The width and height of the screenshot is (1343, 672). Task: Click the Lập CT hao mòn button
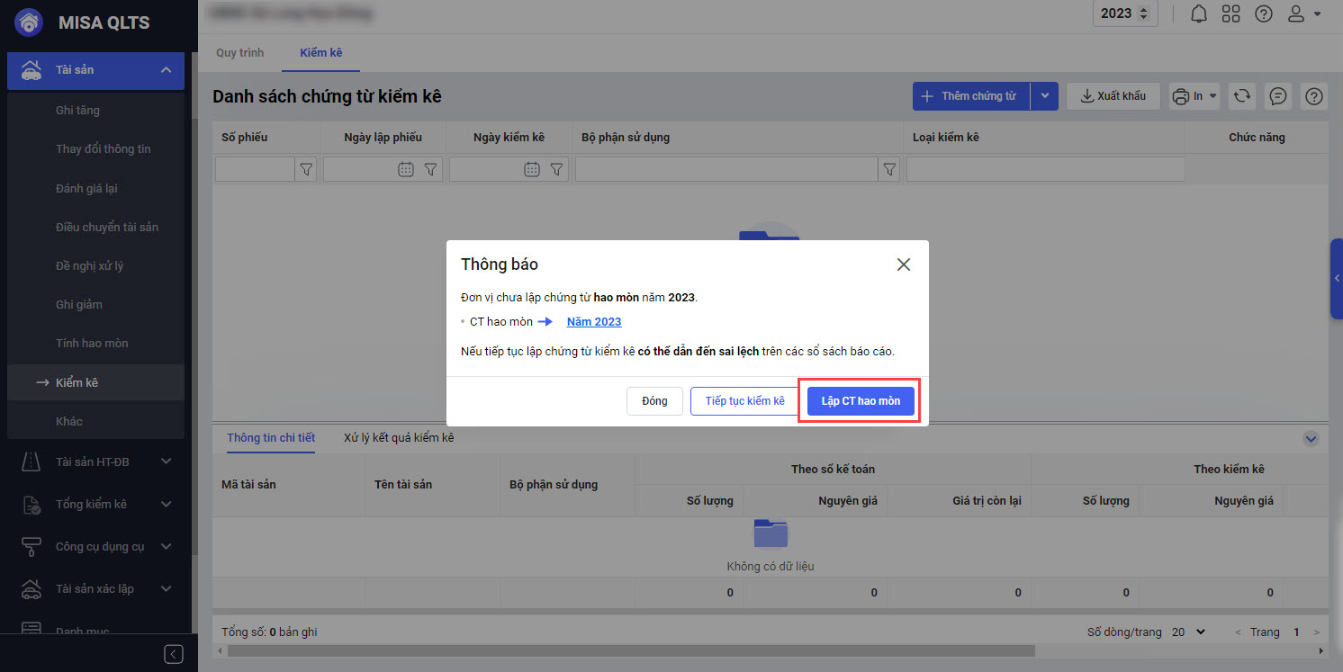pos(861,401)
